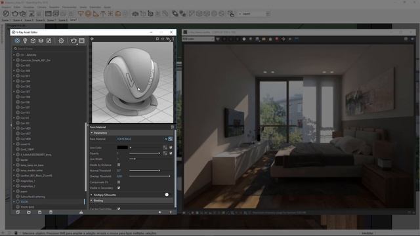Expand the Concrete_Simple_A01_2m material row
This screenshot has width=420, height=236.
(14, 60)
